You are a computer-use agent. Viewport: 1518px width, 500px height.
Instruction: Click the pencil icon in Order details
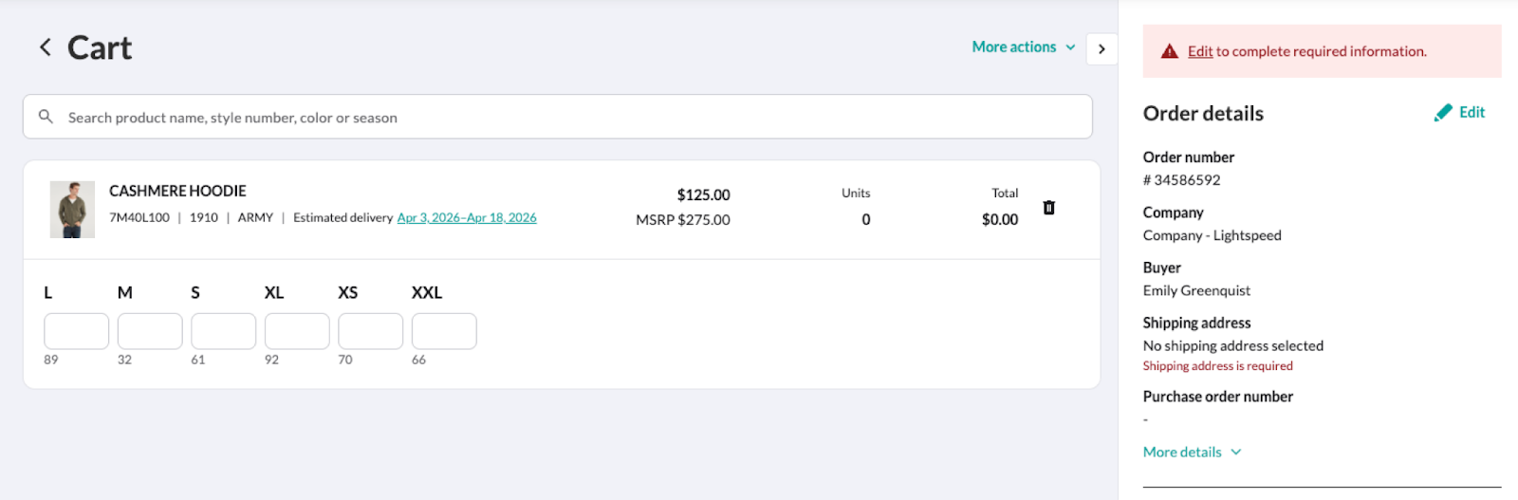tap(1443, 113)
